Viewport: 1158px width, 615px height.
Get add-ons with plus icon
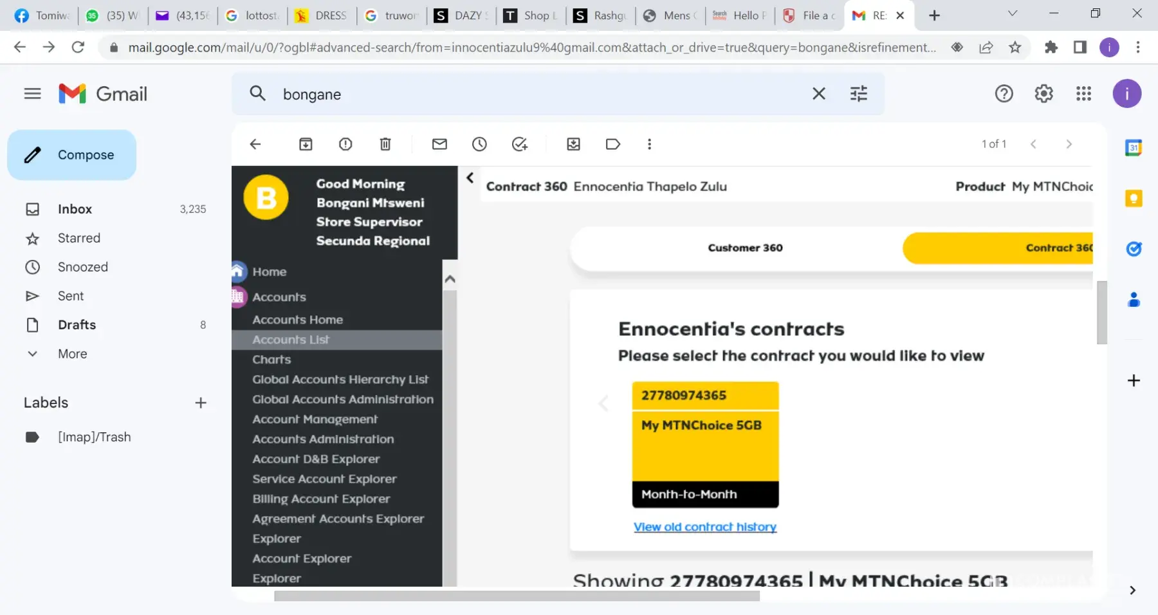[x=1134, y=381]
